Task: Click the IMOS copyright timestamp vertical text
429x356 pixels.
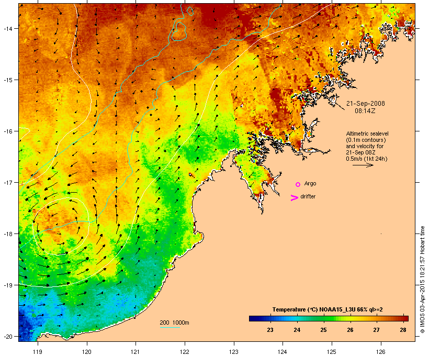Action: coord(422,280)
